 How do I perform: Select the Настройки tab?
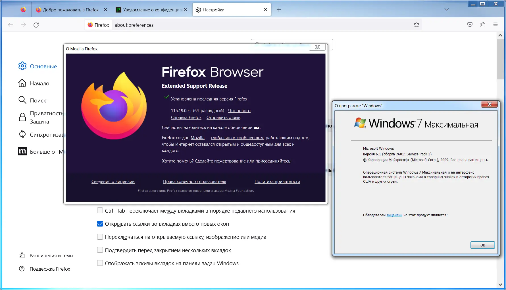(232, 10)
